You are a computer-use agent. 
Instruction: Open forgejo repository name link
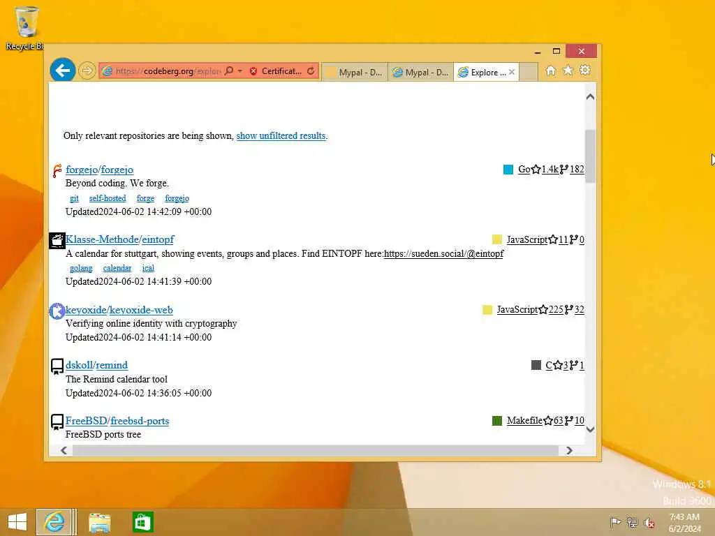pos(117,170)
